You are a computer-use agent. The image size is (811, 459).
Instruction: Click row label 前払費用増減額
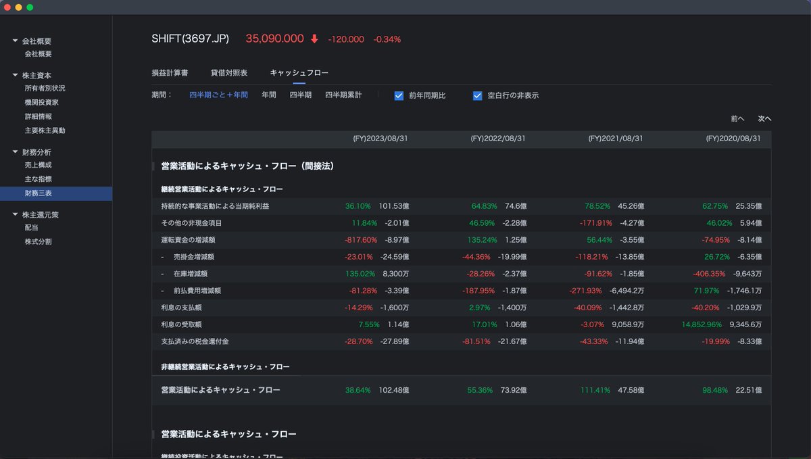[197, 291]
